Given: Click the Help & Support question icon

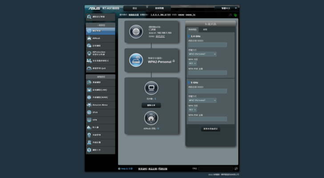Looking at the screenshot, I should click(119, 169).
